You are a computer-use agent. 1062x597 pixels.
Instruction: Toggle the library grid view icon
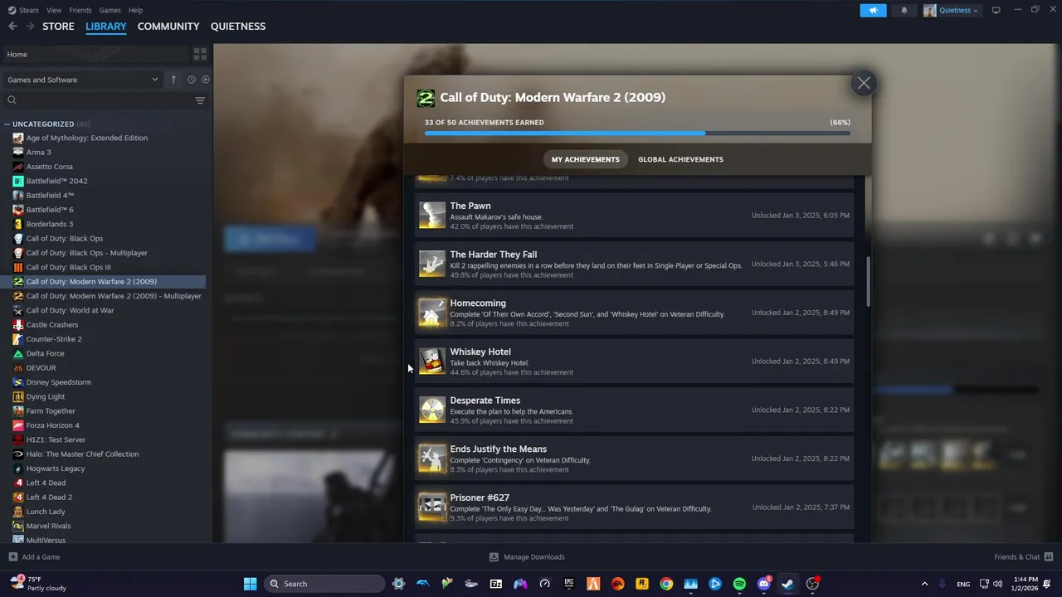coord(200,54)
